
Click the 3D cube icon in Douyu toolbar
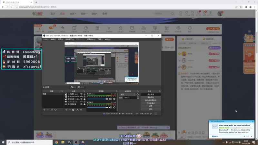(178, 28)
